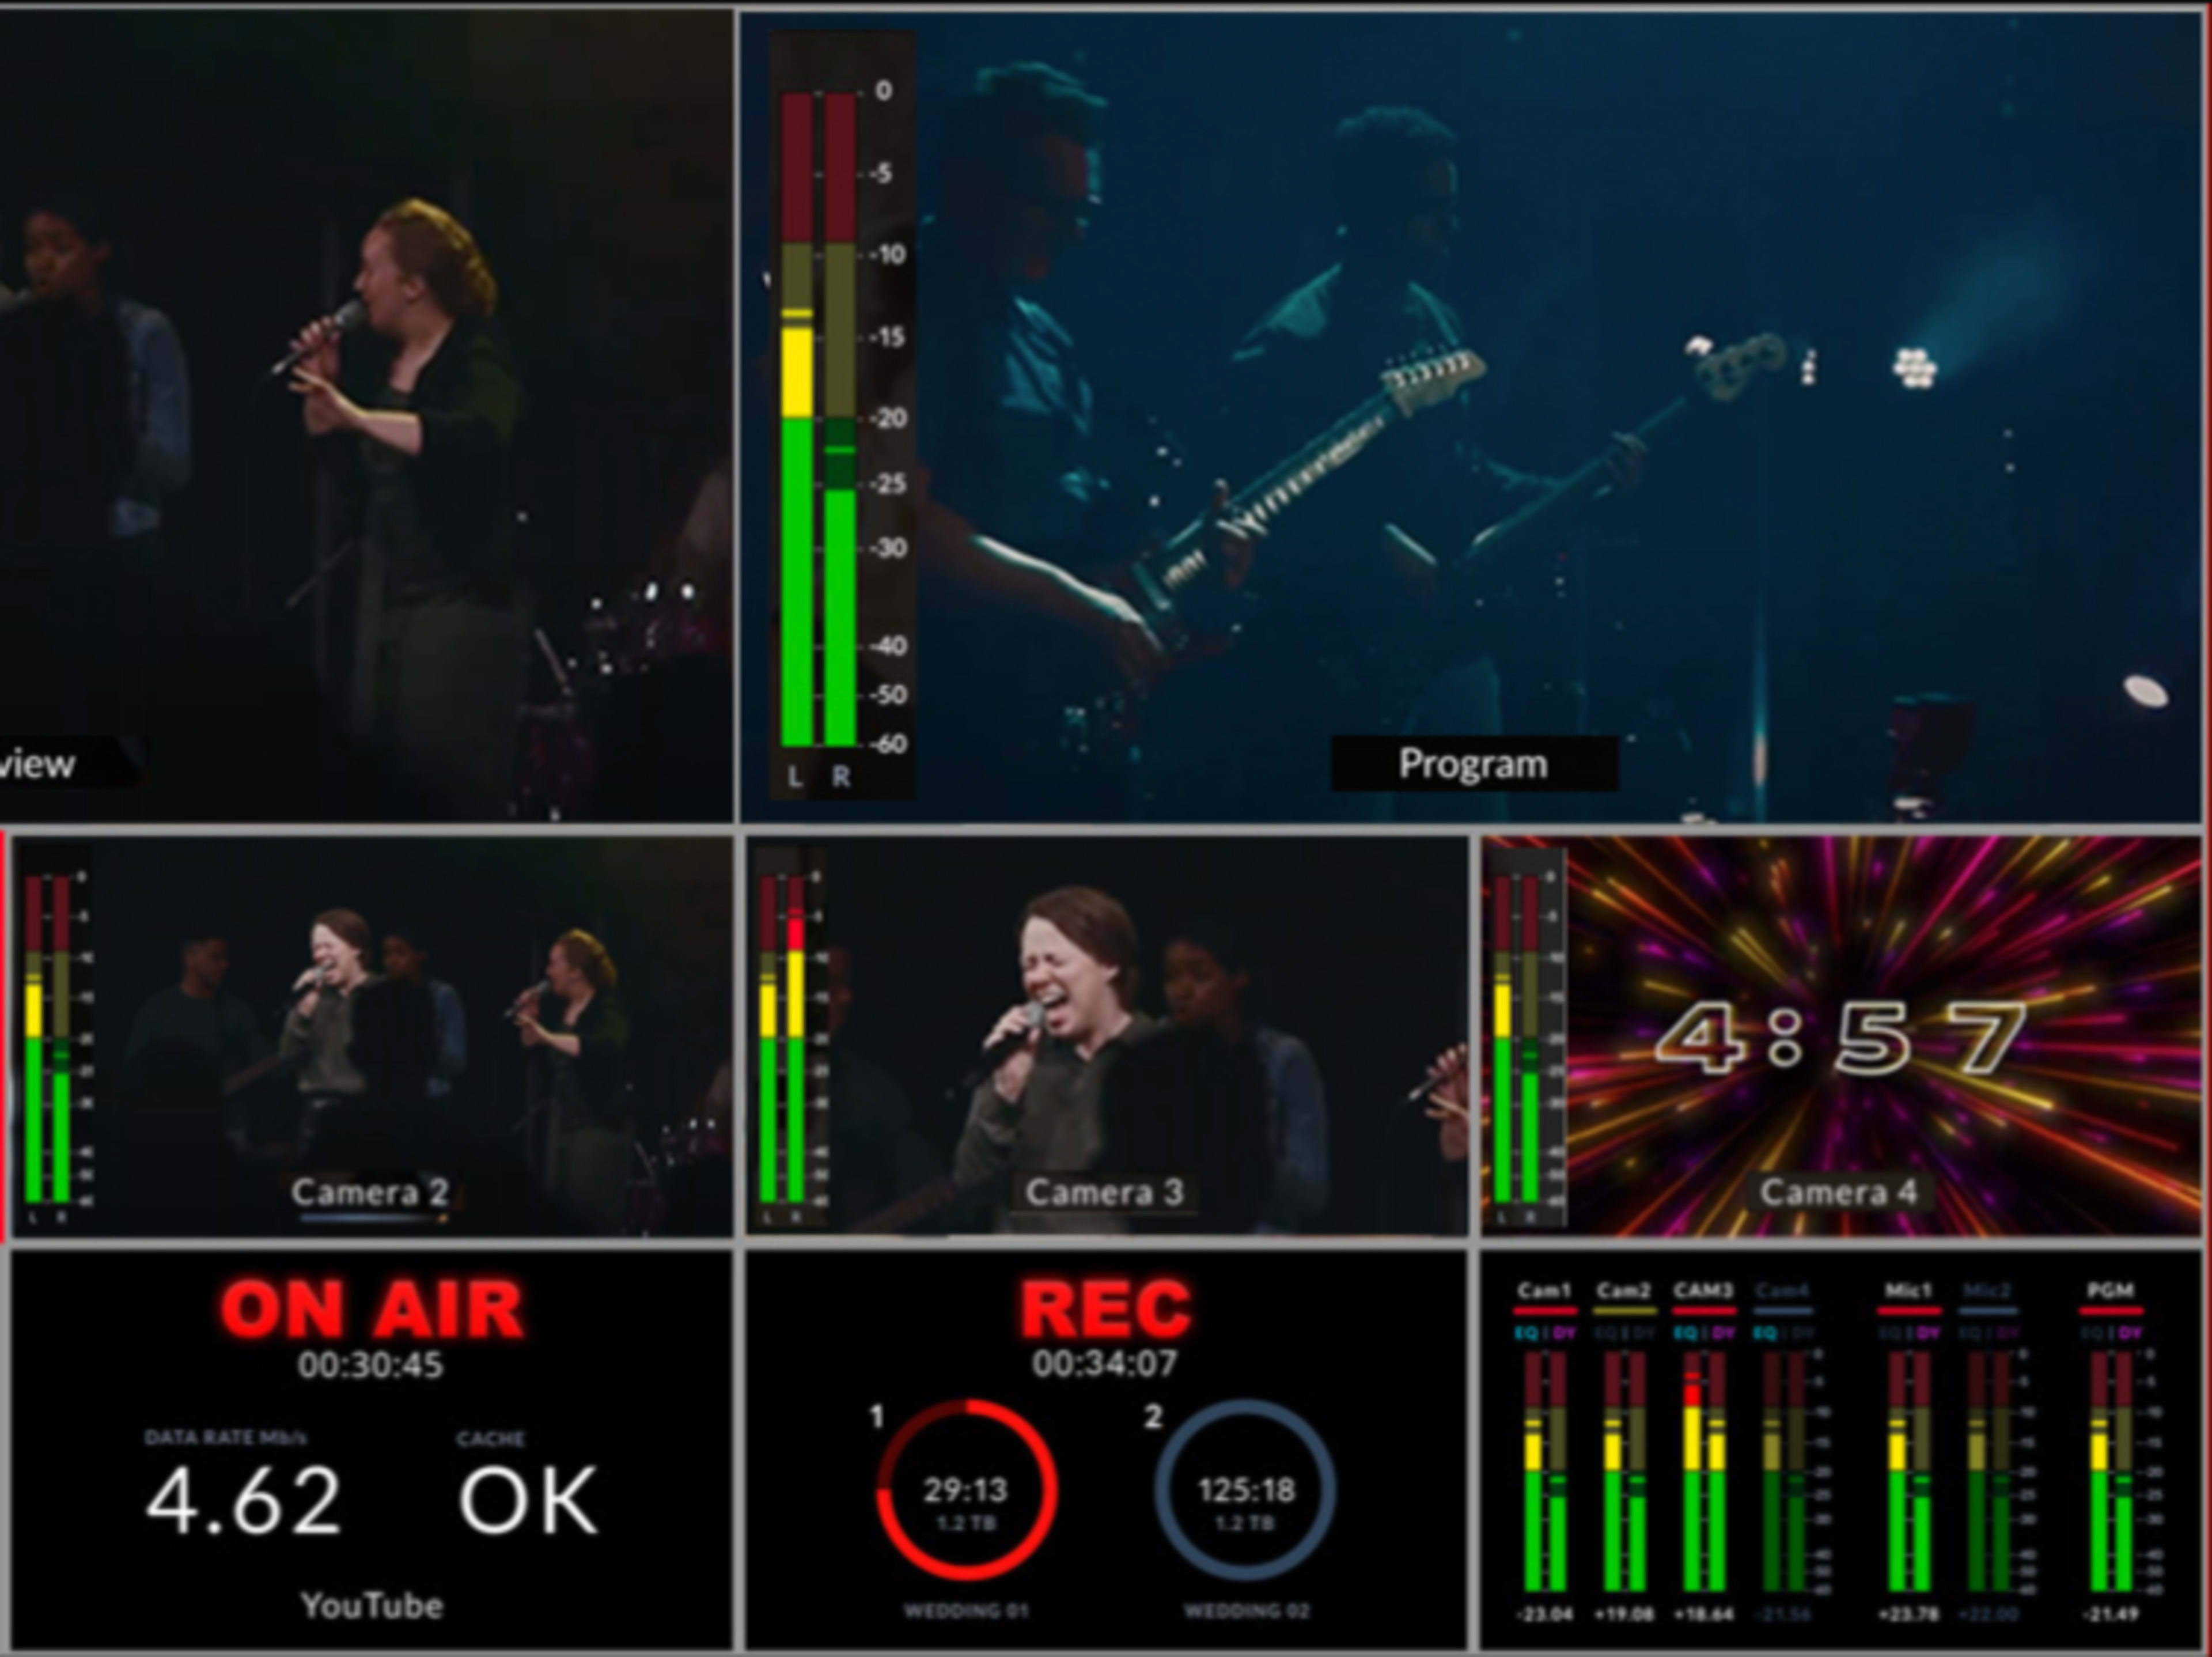The height and width of the screenshot is (1657, 2212).
Task: Select the Program view label
Action: [x=1475, y=763]
